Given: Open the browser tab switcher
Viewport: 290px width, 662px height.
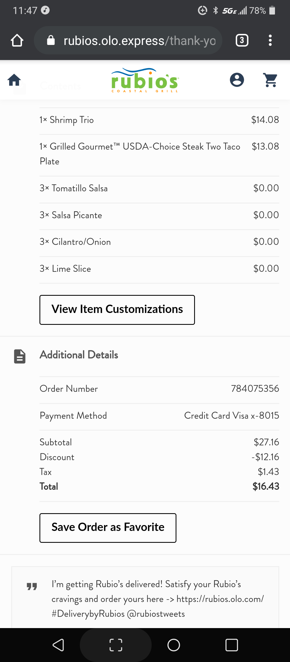Looking at the screenshot, I should pyautogui.click(x=242, y=40).
